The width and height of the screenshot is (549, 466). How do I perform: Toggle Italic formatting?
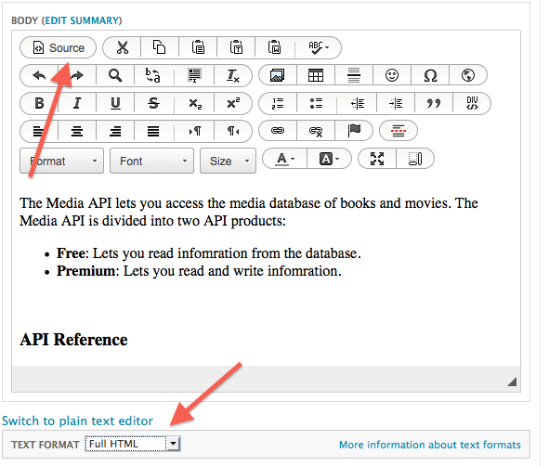click(77, 103)
